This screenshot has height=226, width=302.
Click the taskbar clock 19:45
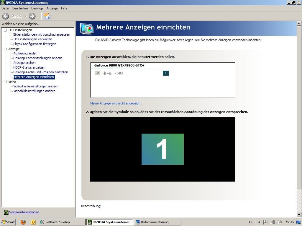(290, 222)
